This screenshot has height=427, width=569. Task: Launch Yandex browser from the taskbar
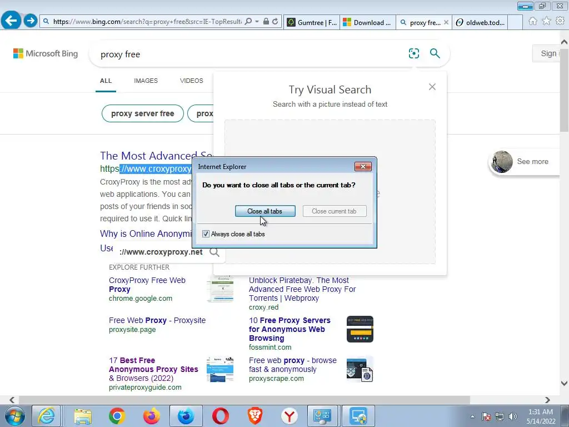(x=289, y=416)
